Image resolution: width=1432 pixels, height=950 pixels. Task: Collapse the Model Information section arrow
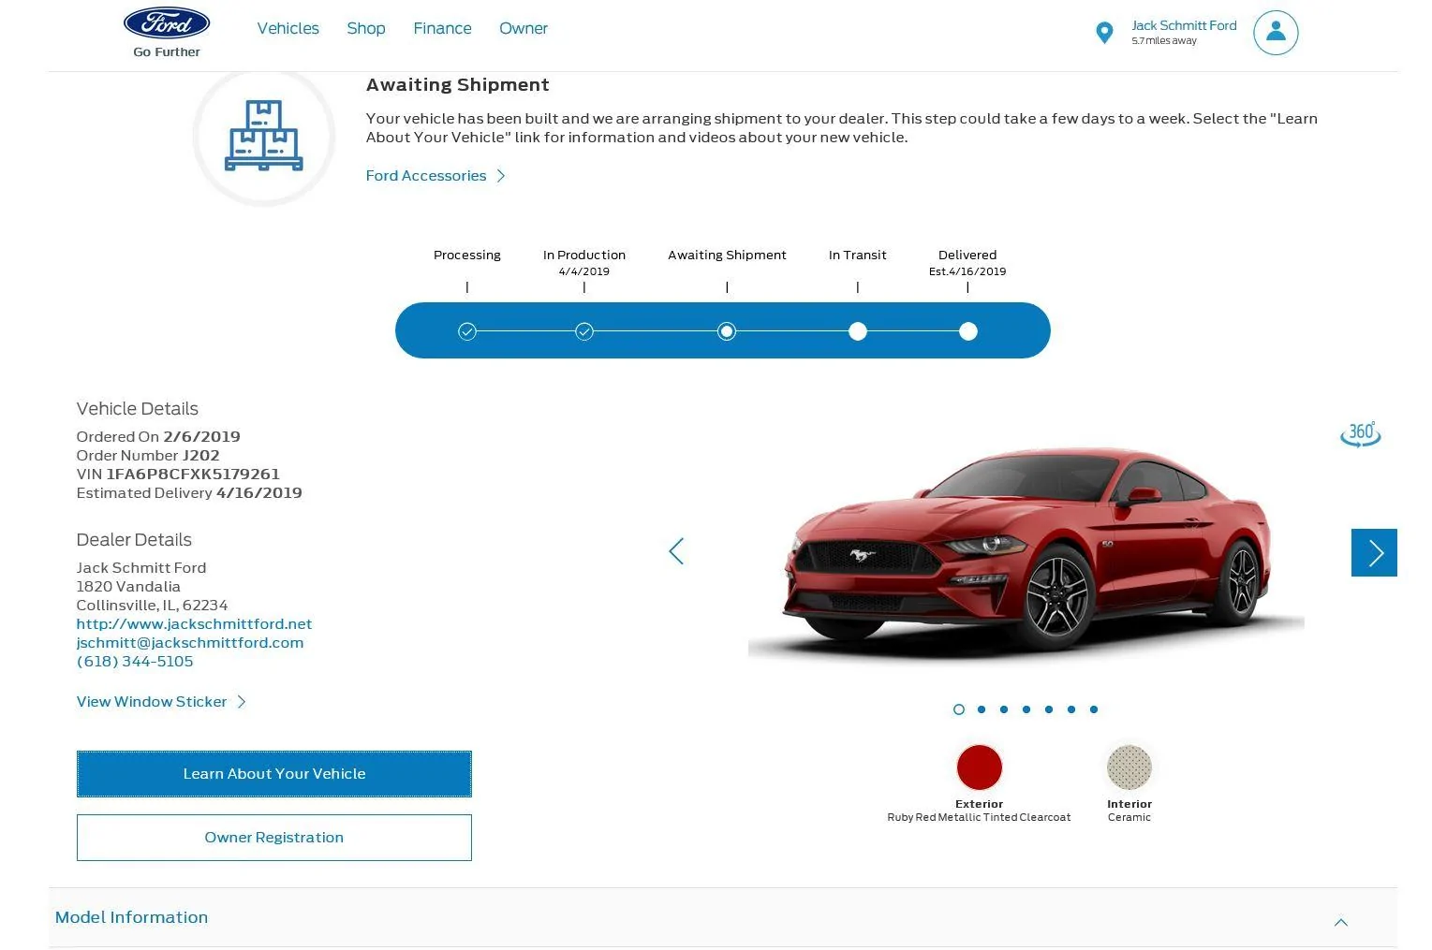(x=1341, y=923)
